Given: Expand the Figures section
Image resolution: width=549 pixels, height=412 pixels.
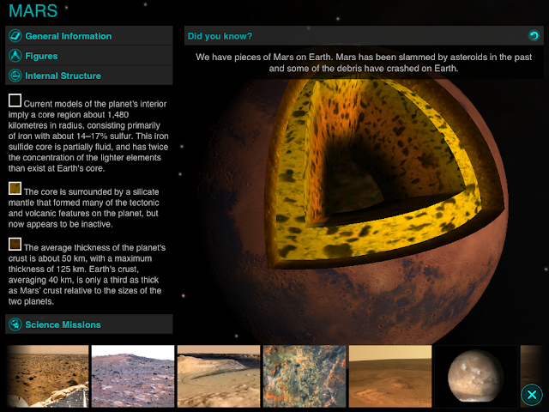Looking at the screenshot, I should (x=89, y=56).
